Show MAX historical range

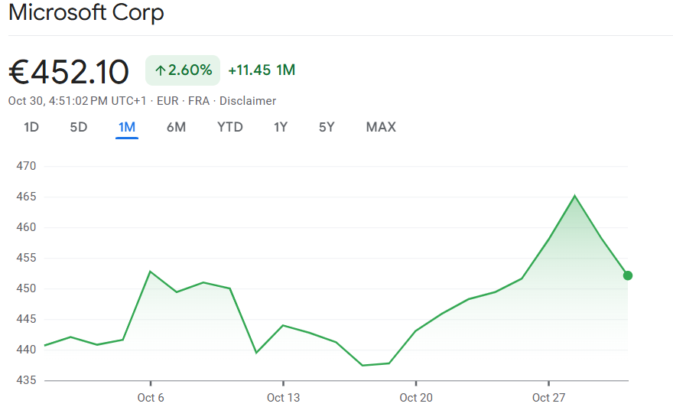(381, 127)
